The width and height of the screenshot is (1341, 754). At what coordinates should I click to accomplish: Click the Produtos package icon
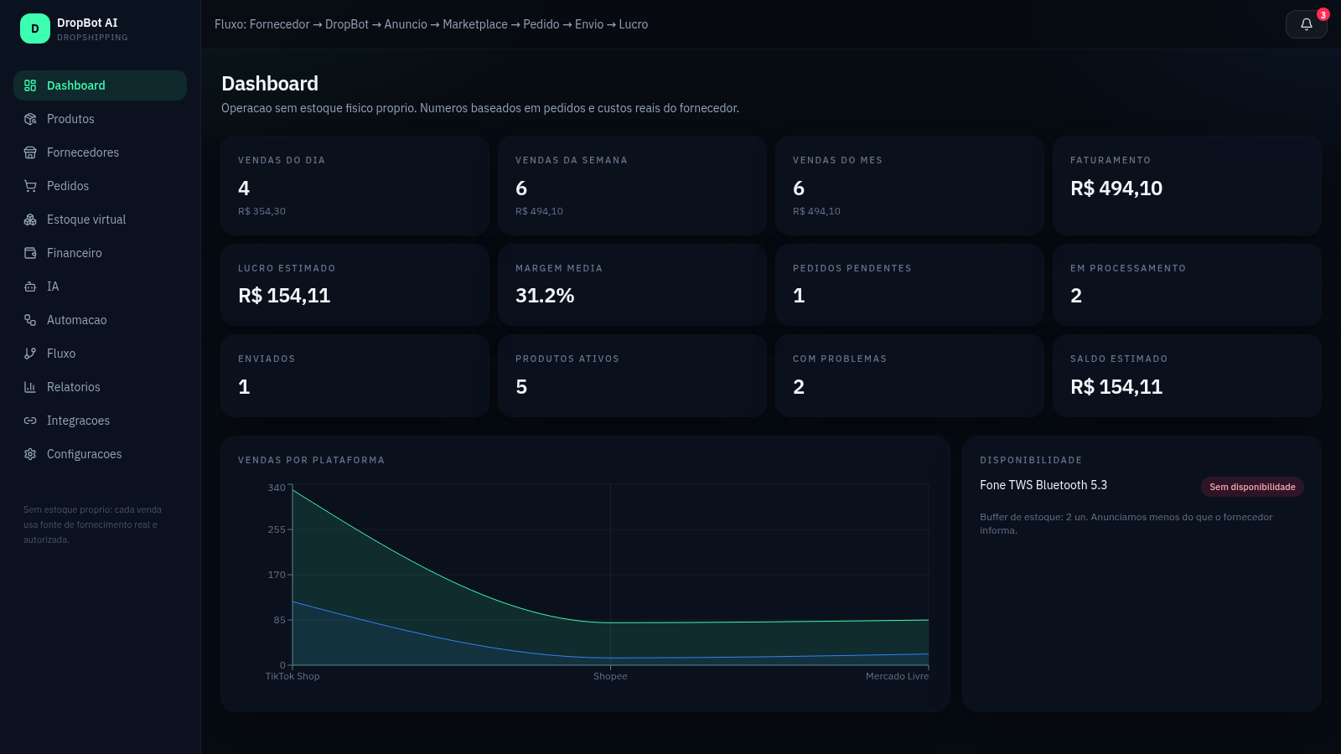click(30, 119)
